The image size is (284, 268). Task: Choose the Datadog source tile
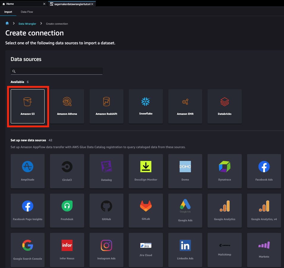coord(106,171)
